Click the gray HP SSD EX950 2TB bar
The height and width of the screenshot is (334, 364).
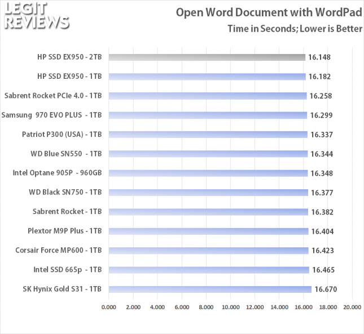pos(207,57)
